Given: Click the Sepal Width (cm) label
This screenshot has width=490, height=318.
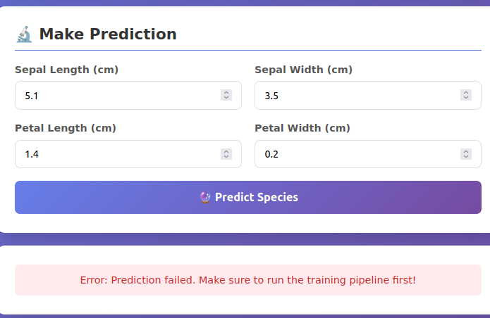Looking at the screenshot, I should [303, 70].
